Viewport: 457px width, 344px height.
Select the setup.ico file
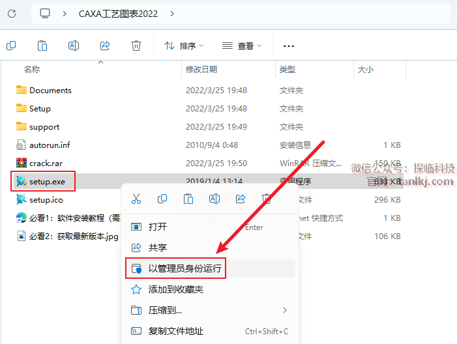[46, 200]
